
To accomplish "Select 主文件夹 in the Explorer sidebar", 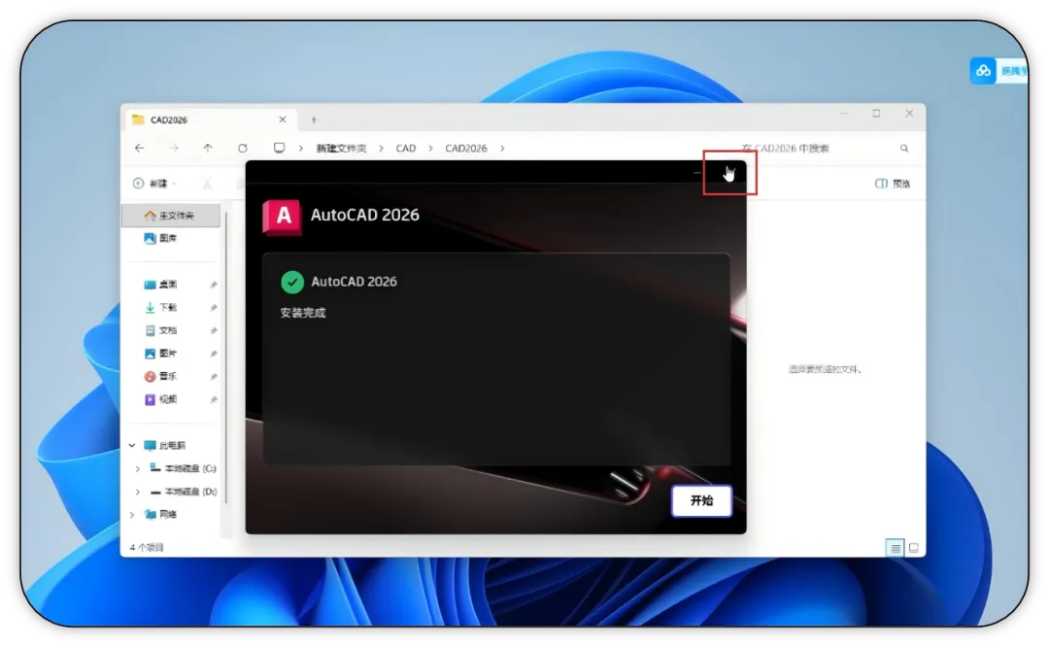I will coord(171,216).
